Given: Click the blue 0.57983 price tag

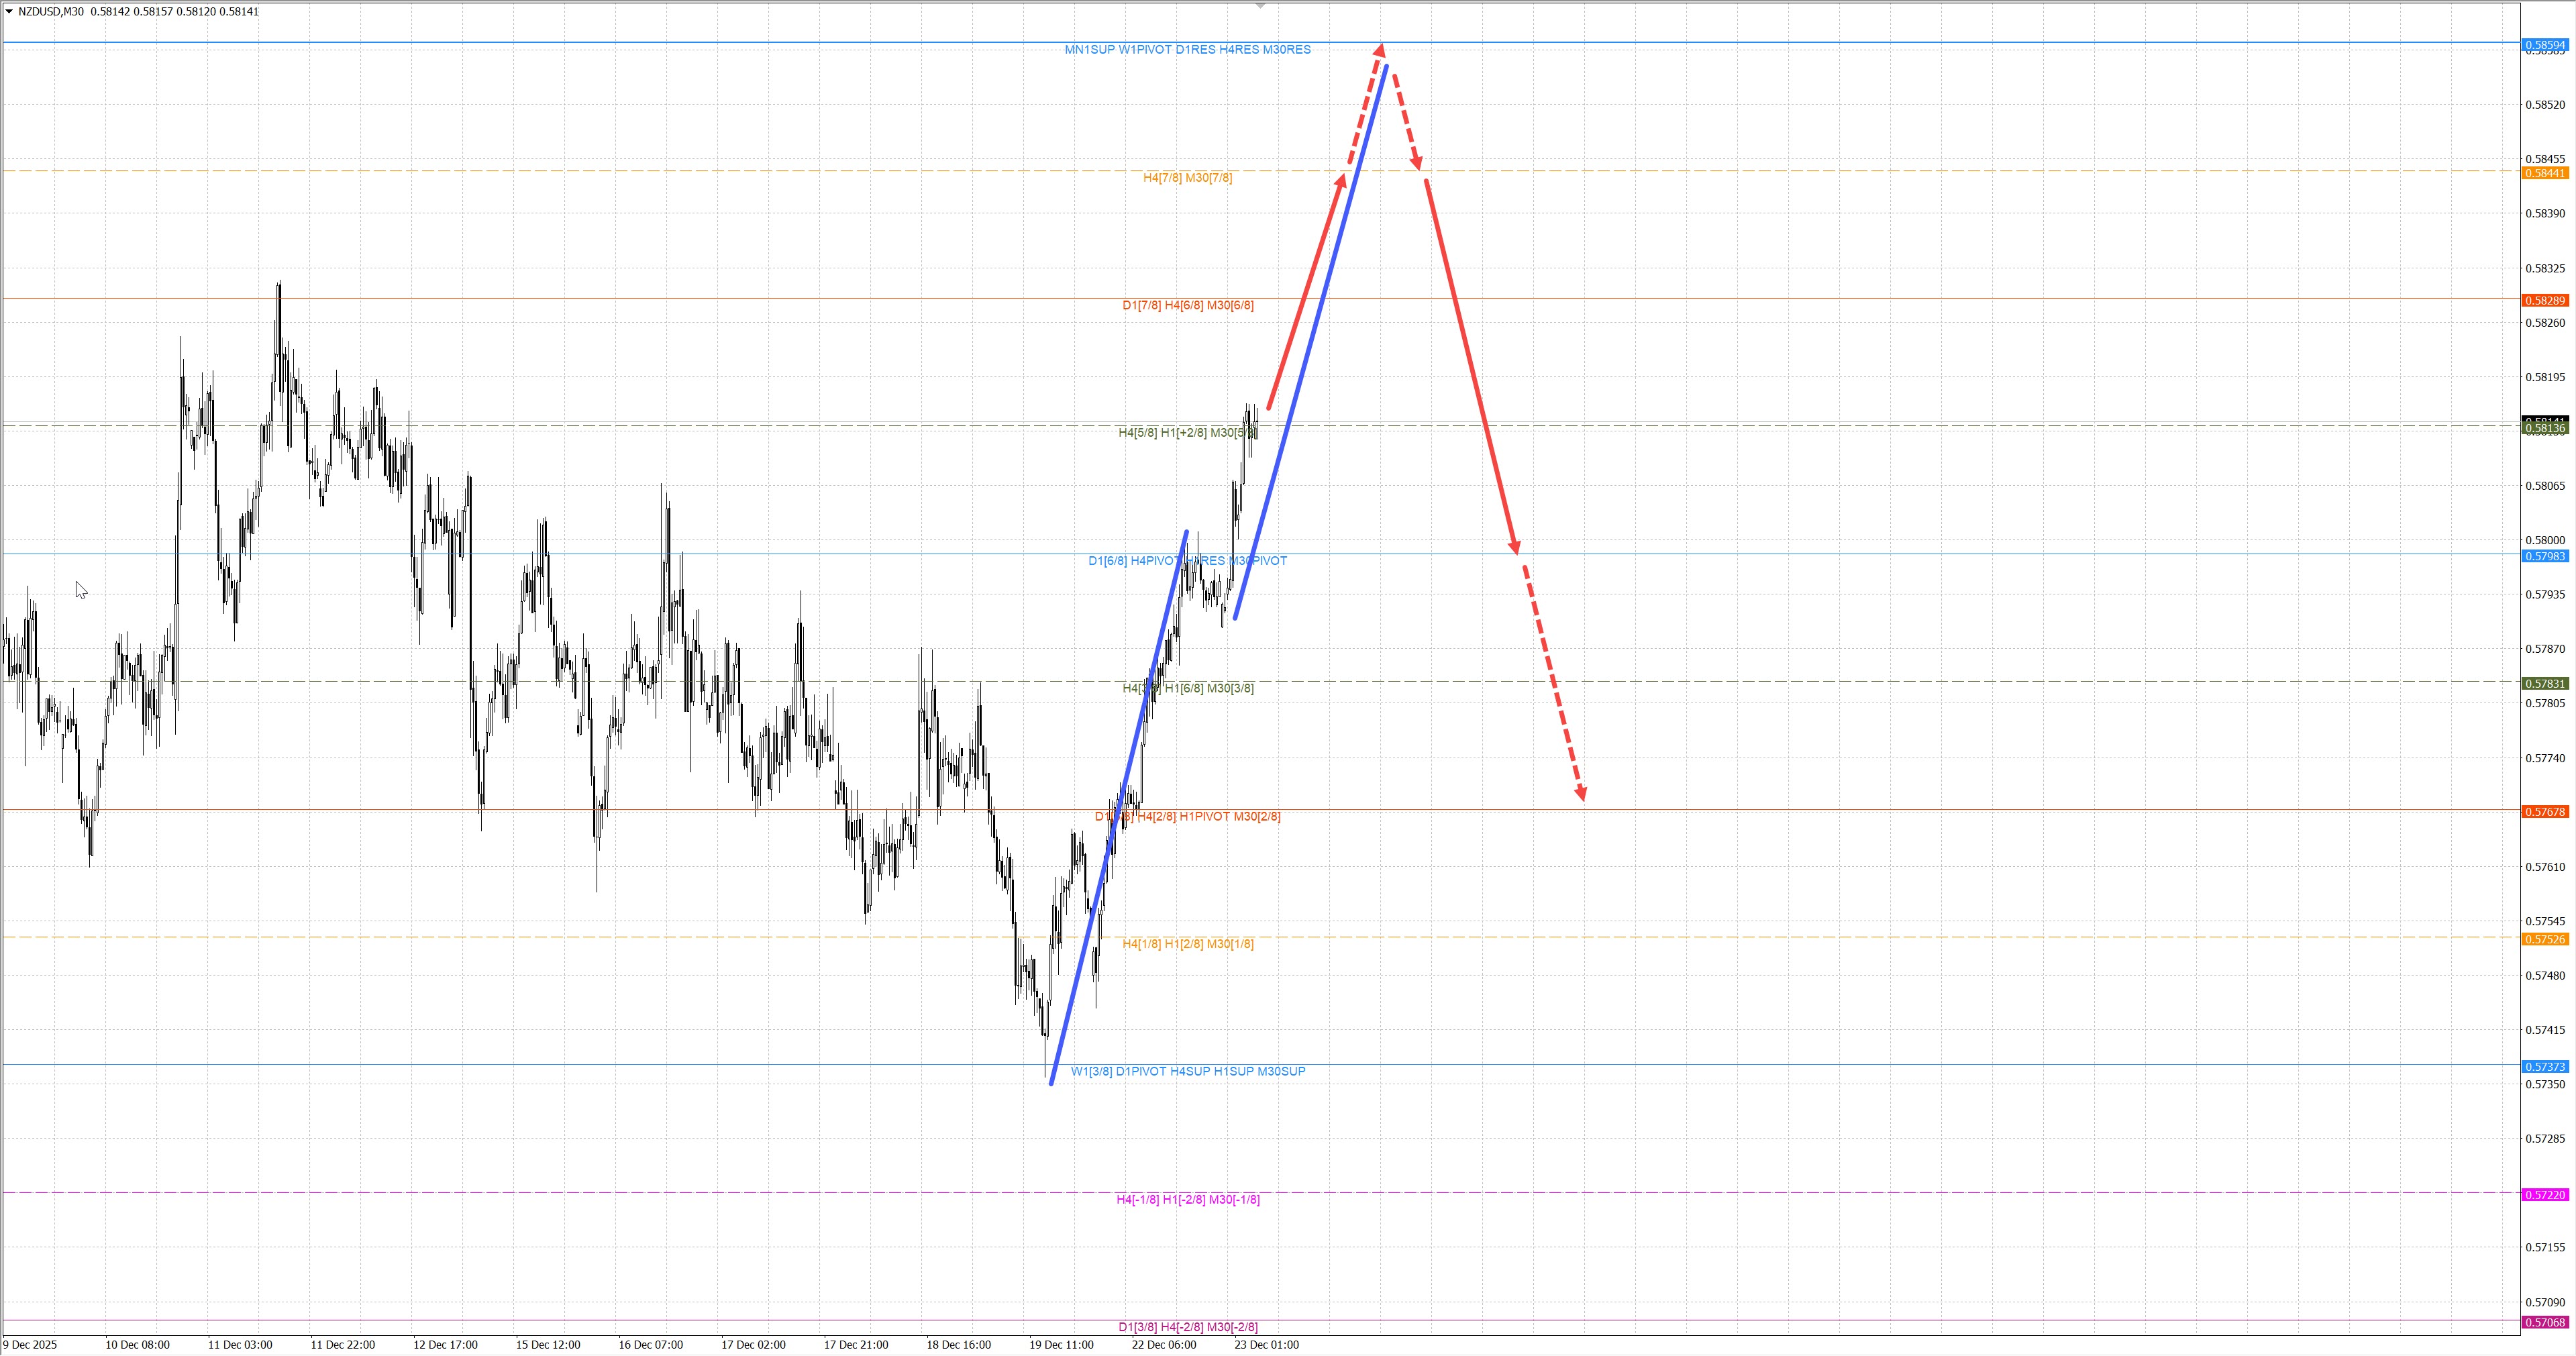Looking at the screenshot, I should [2545, 556].
